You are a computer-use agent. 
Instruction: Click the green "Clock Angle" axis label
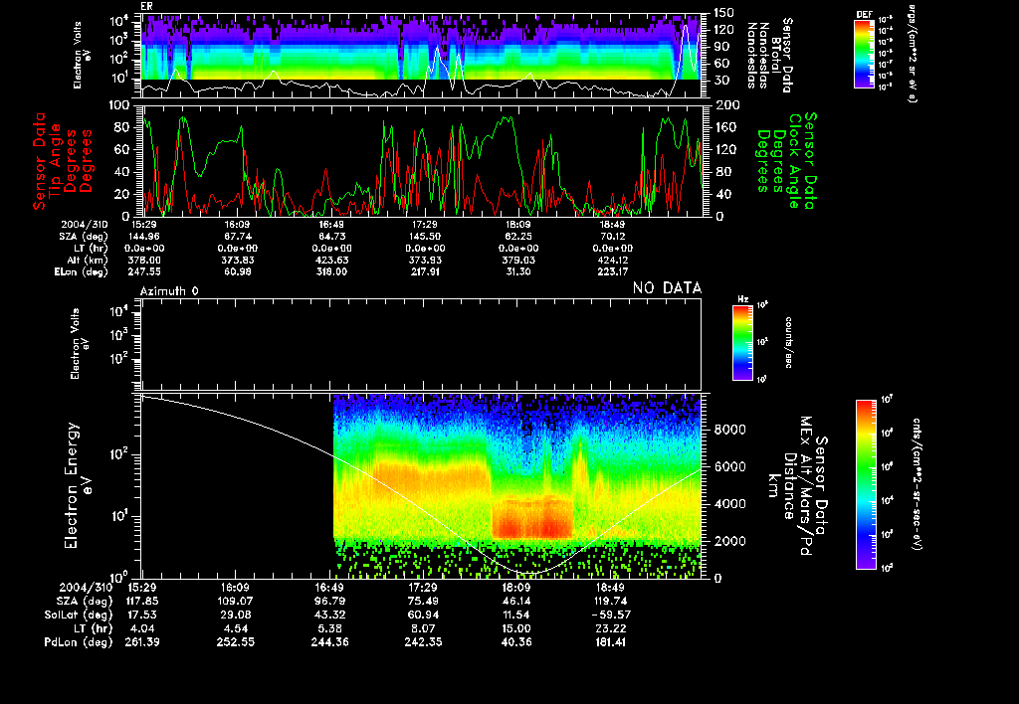(x=794, y=160)
